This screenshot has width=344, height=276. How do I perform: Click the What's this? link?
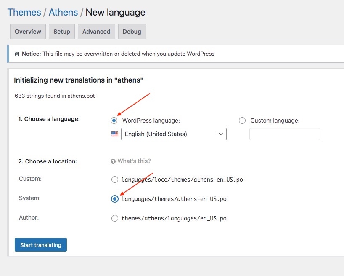(134, 161)
